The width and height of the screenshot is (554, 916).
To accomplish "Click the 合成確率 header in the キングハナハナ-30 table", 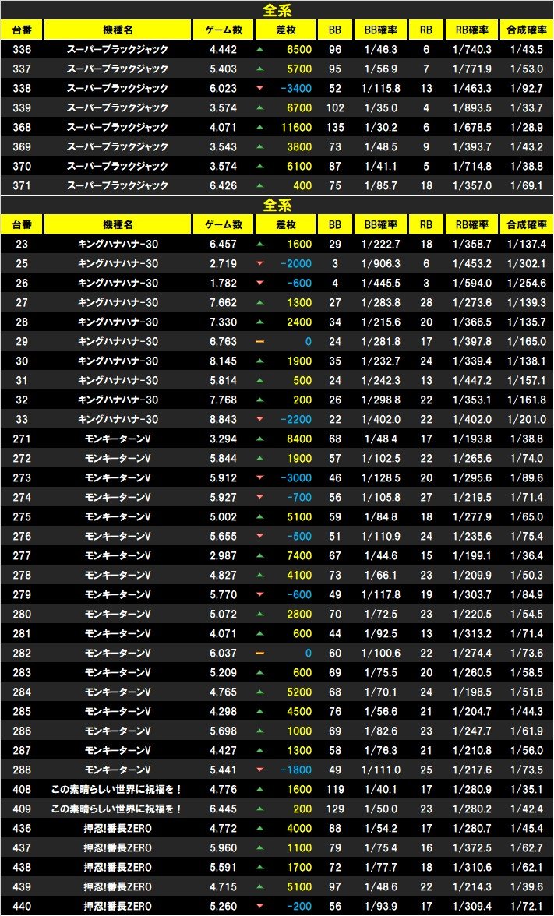I will tap(527, 224).
